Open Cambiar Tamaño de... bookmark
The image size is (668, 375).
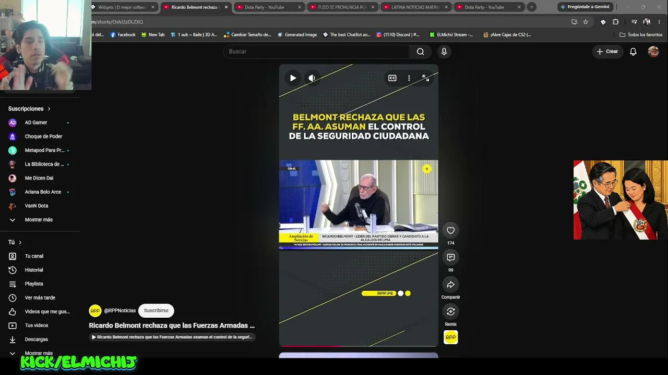pyautogui.click(x=247, y=35)
